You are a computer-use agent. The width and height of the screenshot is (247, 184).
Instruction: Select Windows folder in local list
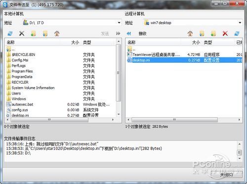point(16,99)
